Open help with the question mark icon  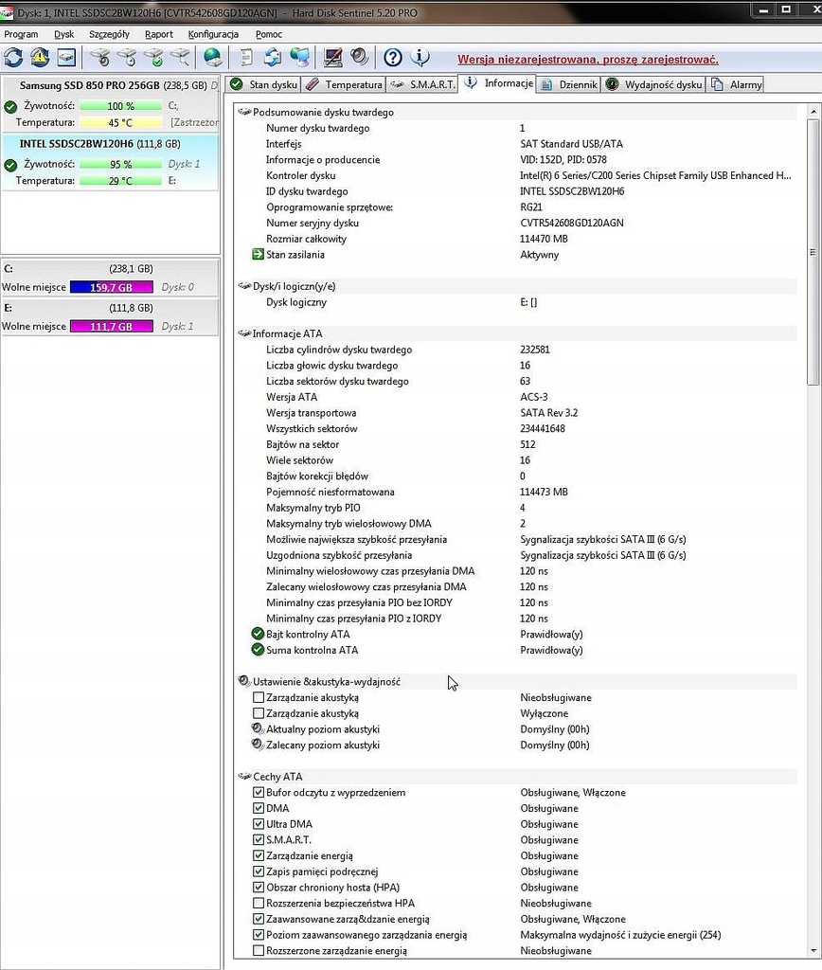tap(393, 58)
